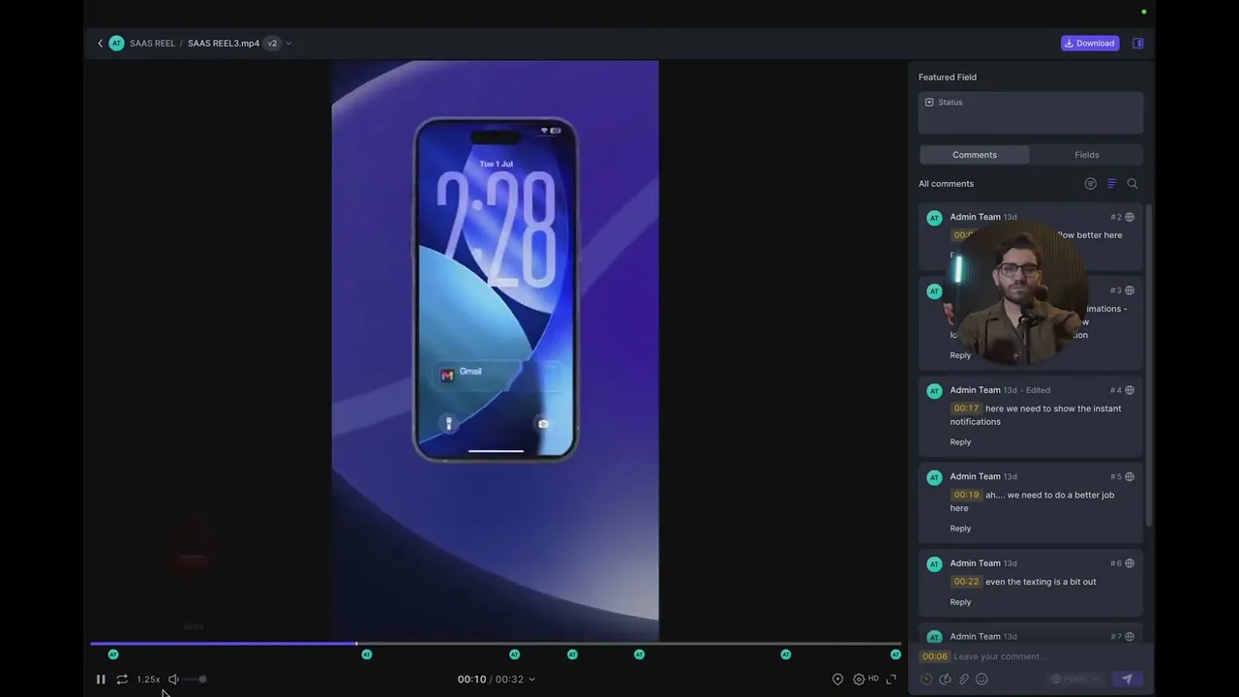Reply to the 00:19 better job comment
Screen dimensions: 1239x697
(960, 529)
